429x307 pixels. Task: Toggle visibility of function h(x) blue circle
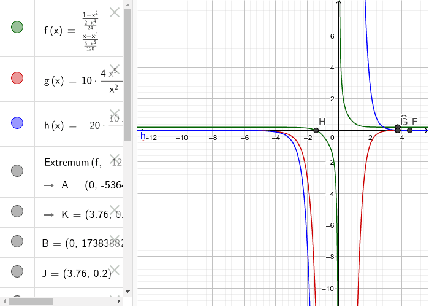tap(17, 123)
